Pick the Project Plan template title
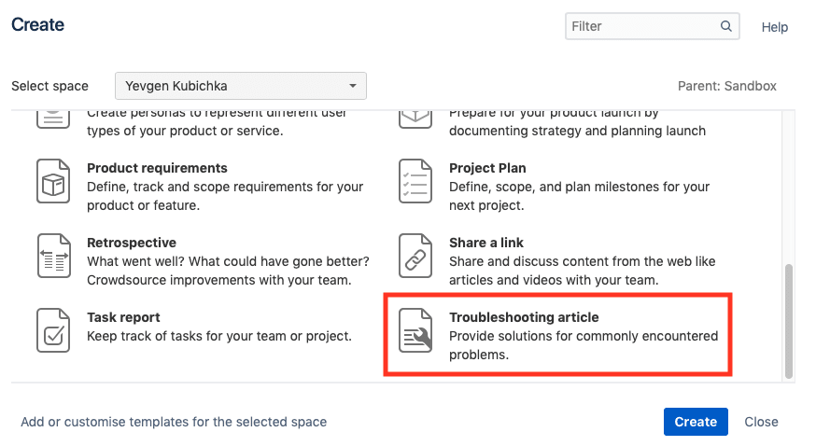 pyautogui.click(x=487, y=168)
